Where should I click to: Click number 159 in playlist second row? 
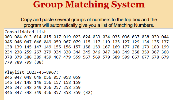point(77,82)
